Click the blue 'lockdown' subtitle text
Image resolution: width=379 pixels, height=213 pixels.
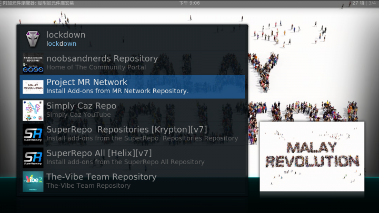click(62, 44)
